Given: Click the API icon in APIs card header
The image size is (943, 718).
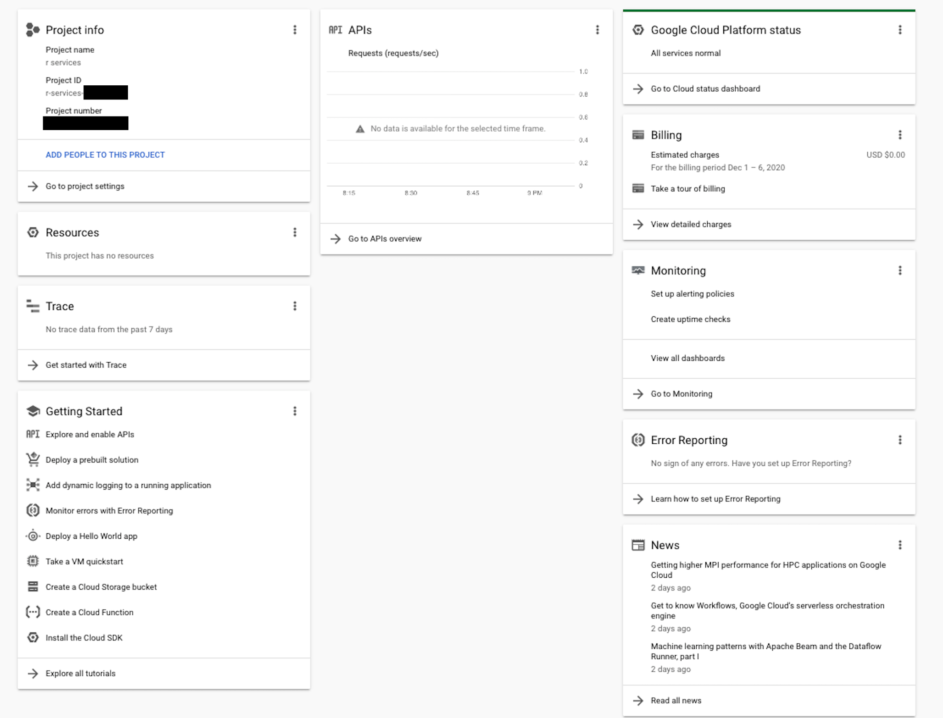Looking at the screenshot, I should [335, 30].
